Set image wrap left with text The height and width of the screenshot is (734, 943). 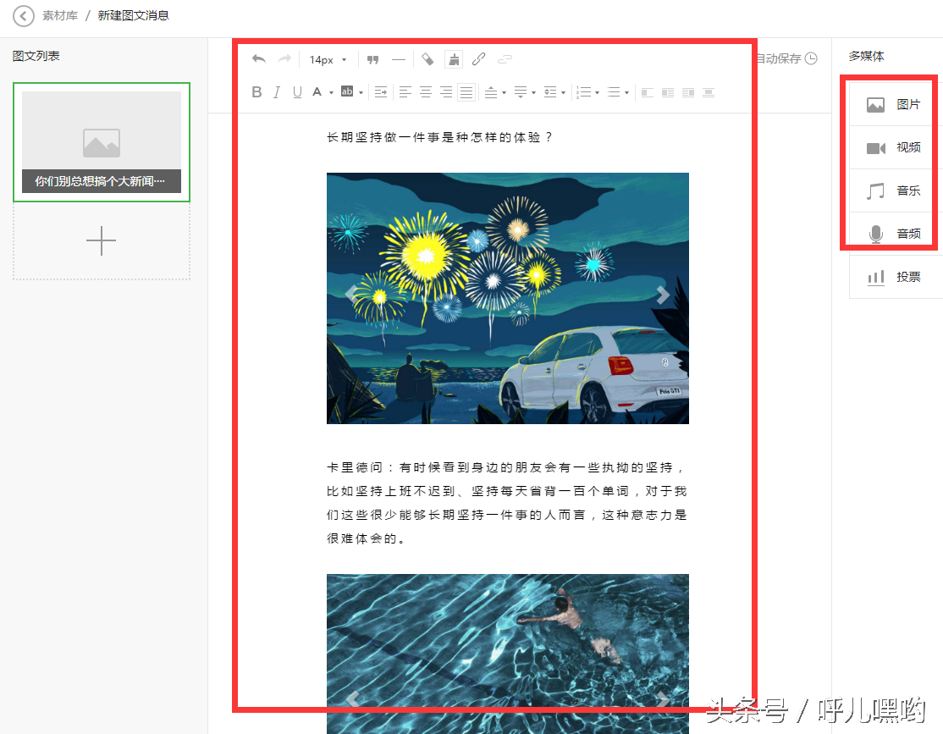click(668, 92)
